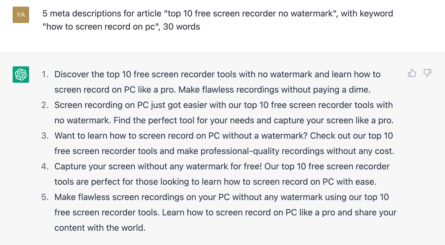The height and width of the screenshot is (245, 445).
Task: Click the prompt line containing "30 words"
Action: 121,27
